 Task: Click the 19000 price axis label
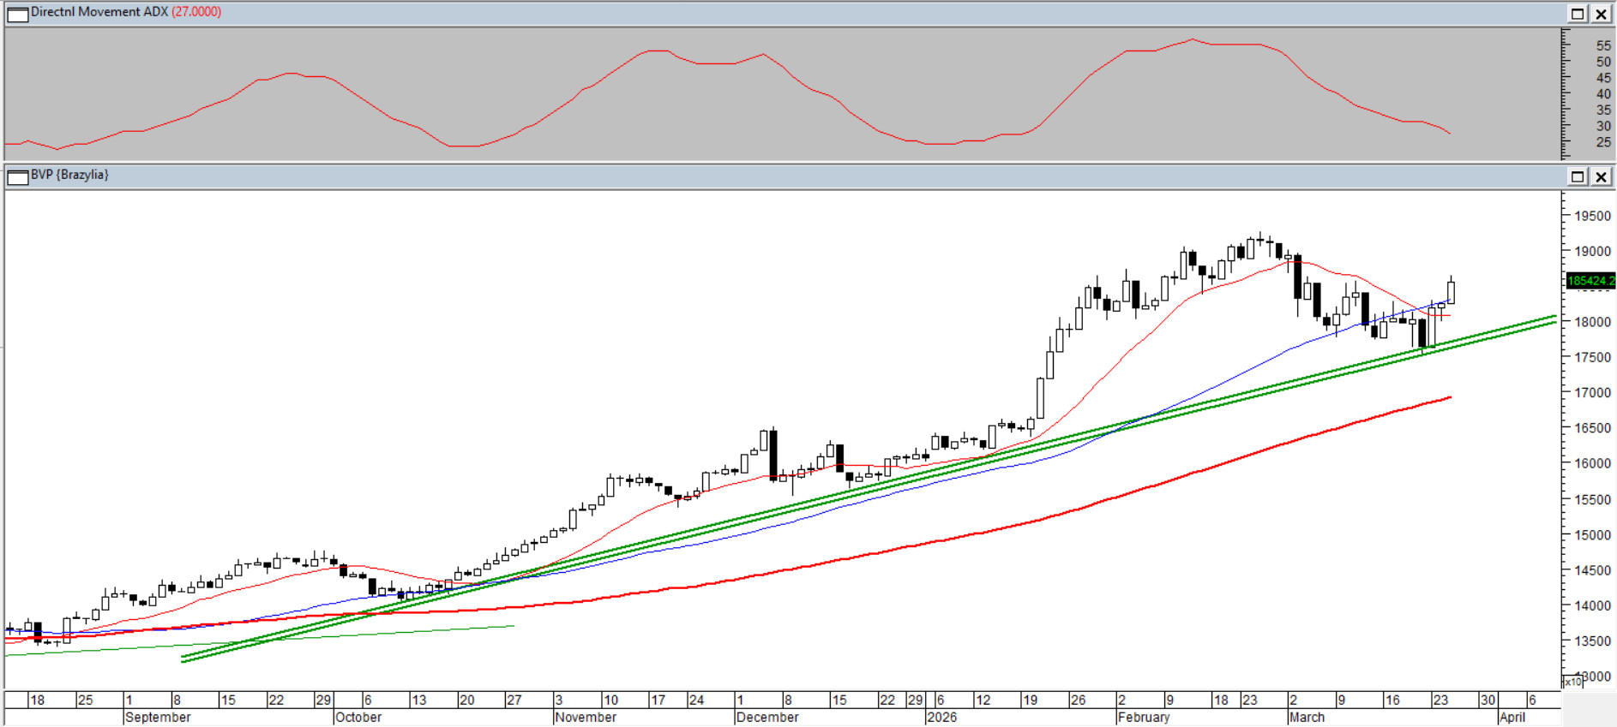[1592, 252]
